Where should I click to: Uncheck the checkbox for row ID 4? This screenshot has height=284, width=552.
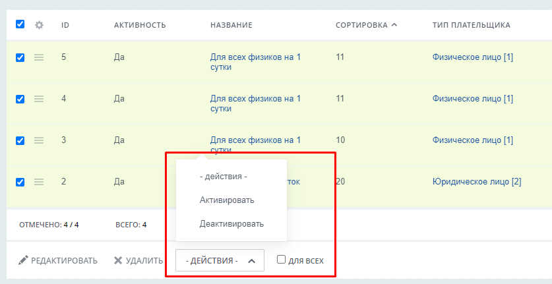(20, 99)
